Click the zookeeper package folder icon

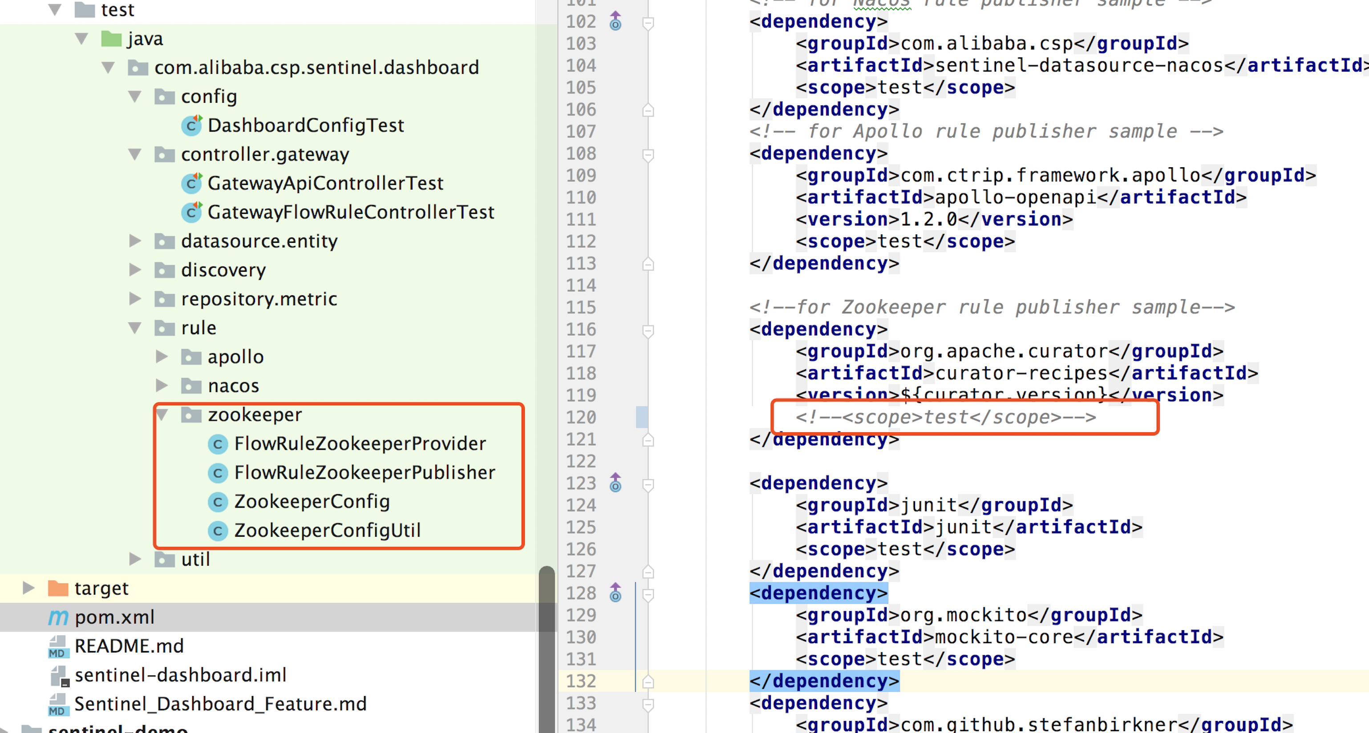point(191,415)
